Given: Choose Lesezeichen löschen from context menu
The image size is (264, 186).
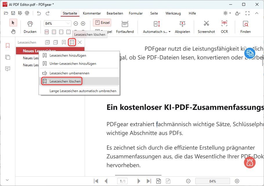Looking at the screenshot, I should coord(79,81).
